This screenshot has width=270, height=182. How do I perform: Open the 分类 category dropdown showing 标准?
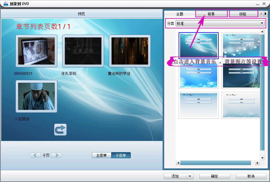[x=262, y=23]
